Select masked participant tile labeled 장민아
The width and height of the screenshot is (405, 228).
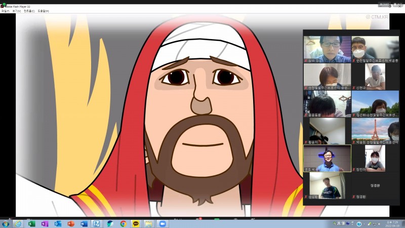(x=375, y=158)
